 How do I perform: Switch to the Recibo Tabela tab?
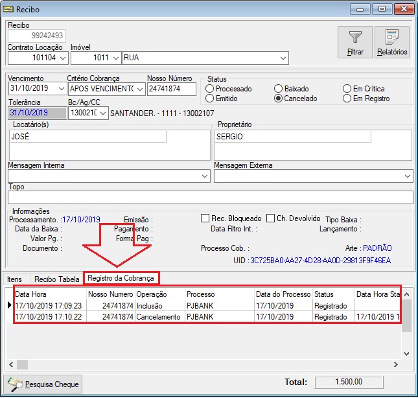[56, 279]
